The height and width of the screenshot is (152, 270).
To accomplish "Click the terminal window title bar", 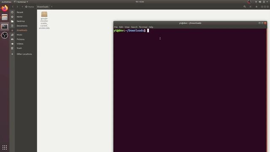I will point(190,23).
